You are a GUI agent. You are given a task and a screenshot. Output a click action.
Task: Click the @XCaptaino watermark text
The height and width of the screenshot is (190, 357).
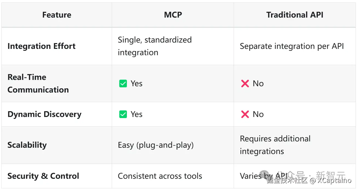[331, 181]
